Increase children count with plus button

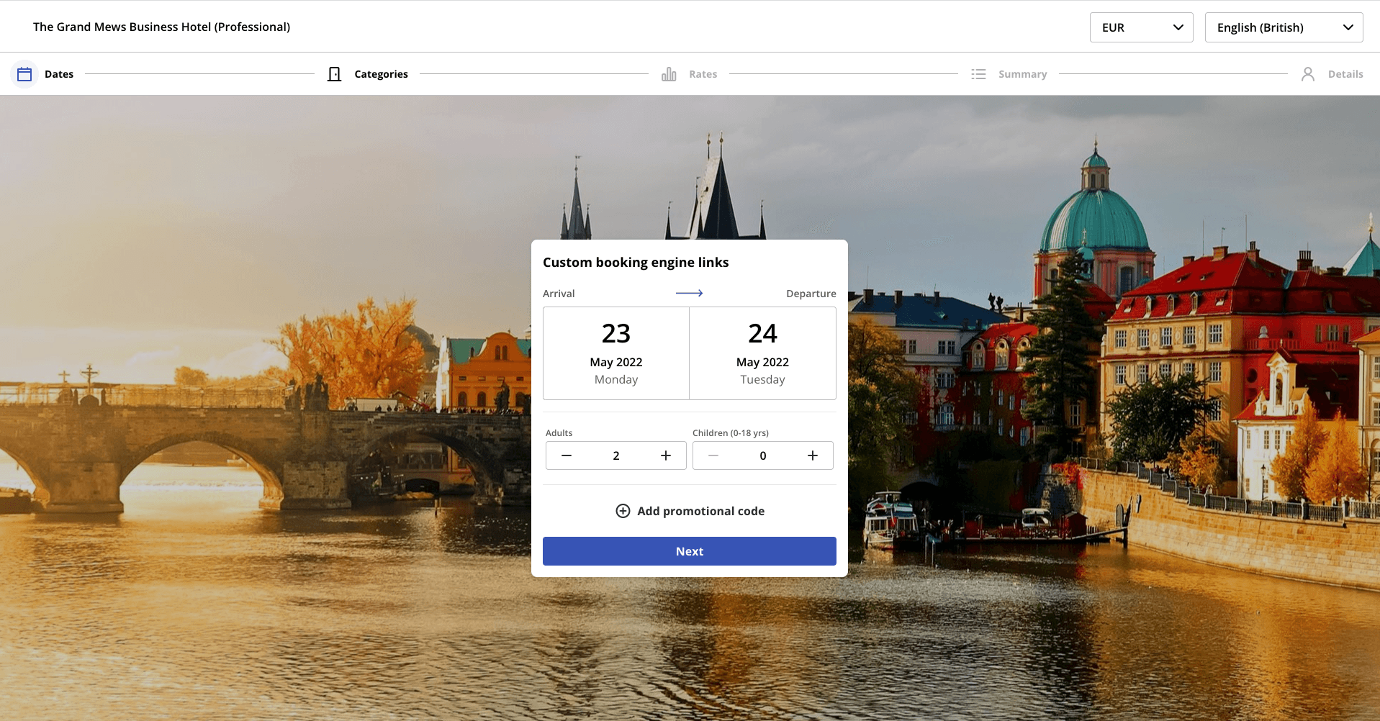coord(813,455)
